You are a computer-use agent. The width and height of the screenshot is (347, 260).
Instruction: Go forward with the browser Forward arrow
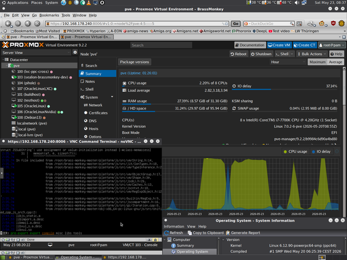(18, 23)
